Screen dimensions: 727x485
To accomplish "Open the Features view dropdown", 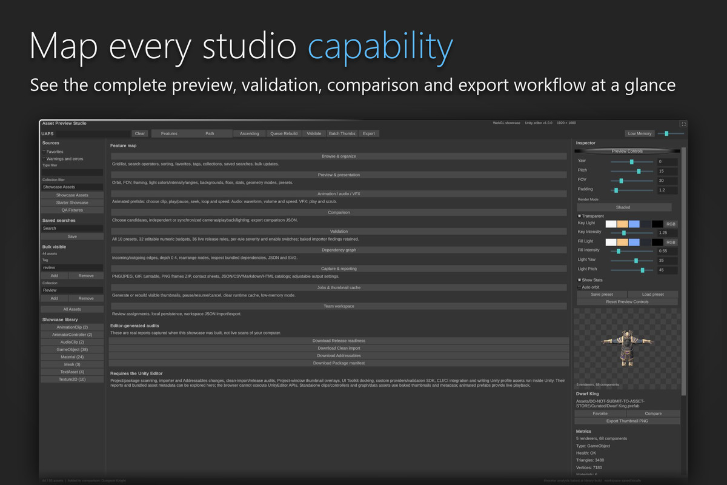I will tap(169, 133).
